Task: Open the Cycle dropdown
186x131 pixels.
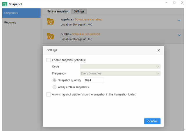Action: (120, 67)
